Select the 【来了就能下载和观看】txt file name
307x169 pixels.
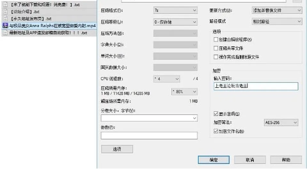tap(44, 5)
